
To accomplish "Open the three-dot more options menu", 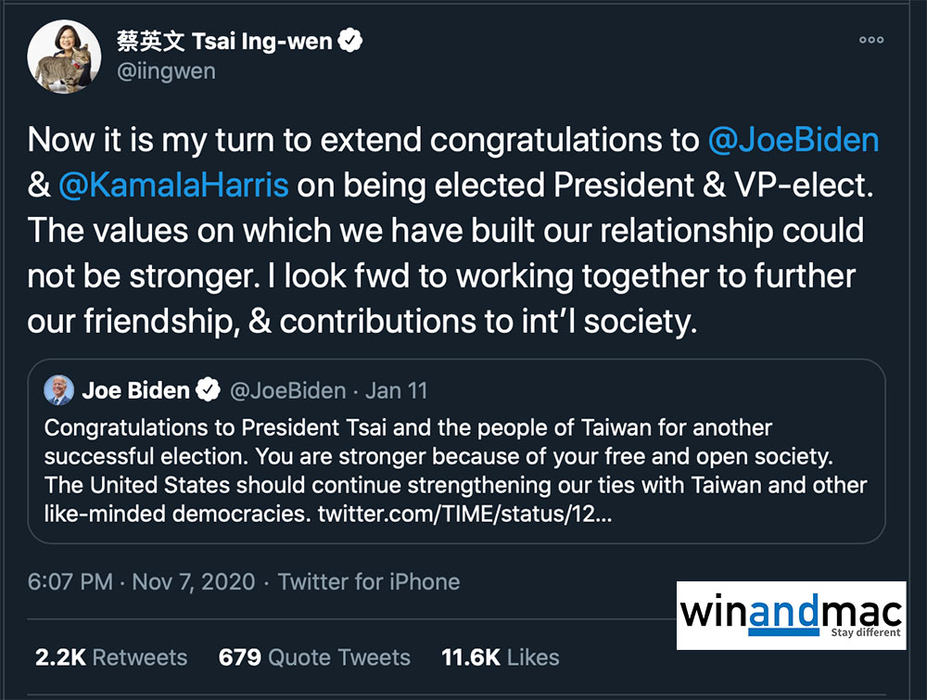I will pos(870,40).
